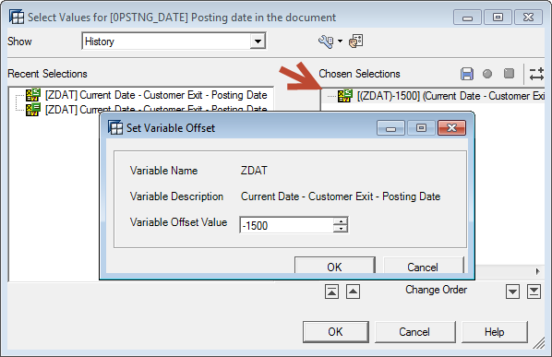Move selection up one position

pyautogui.click(x=353, y=292)
